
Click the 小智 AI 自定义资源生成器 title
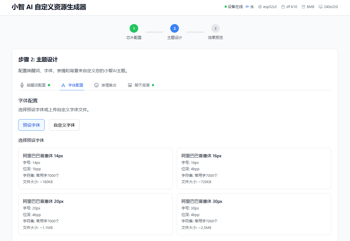tap(49, 7)
